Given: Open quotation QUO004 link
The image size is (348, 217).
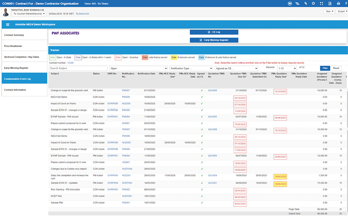Looking at the screenshot, I should point(212,175).
